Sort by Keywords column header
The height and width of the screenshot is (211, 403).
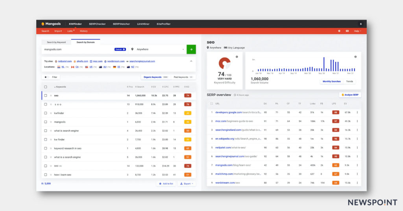tap(60, 87)
